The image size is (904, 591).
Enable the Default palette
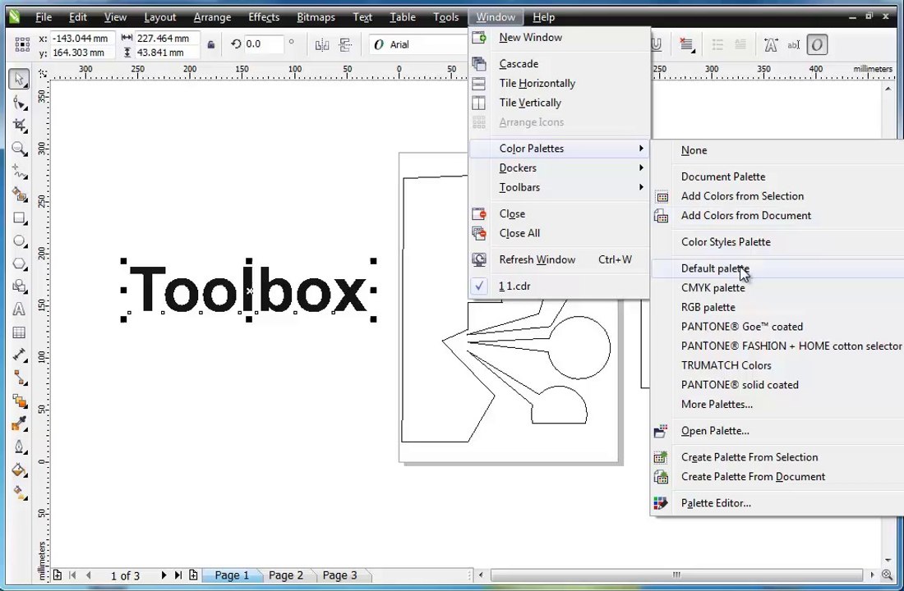777,268
